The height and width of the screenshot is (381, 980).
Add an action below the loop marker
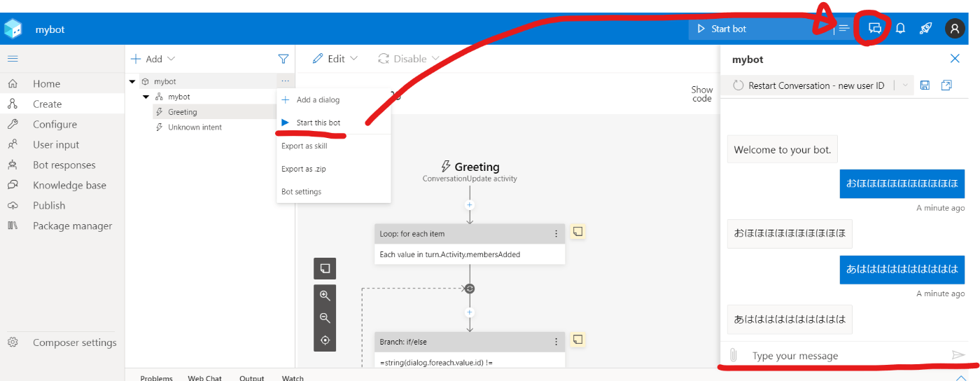(x=470, y=312)
